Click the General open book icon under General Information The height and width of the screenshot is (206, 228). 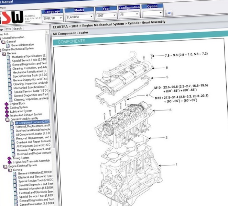(x=3, y=42)
